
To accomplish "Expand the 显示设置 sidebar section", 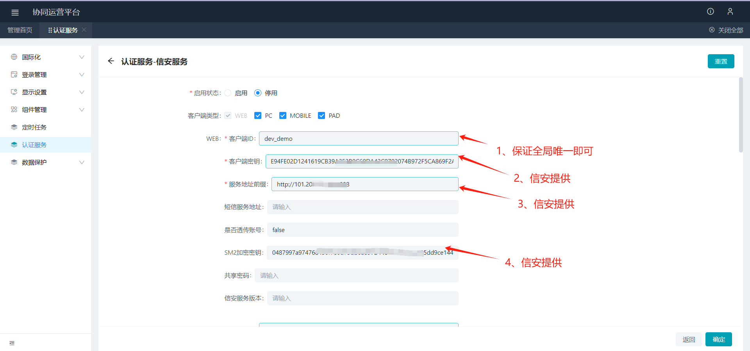I will coord(82,92).
